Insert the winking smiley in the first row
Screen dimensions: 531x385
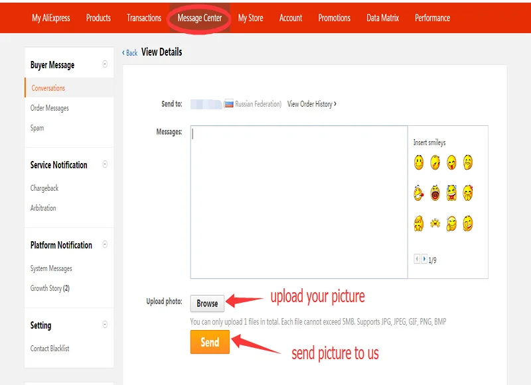435,162
